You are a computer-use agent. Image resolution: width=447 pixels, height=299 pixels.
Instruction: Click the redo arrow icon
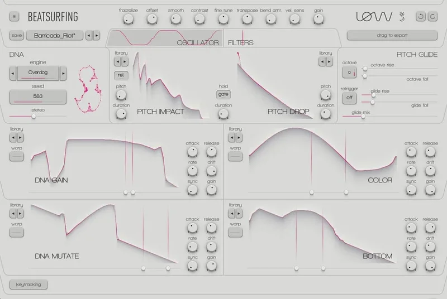[x=432, y=17]
